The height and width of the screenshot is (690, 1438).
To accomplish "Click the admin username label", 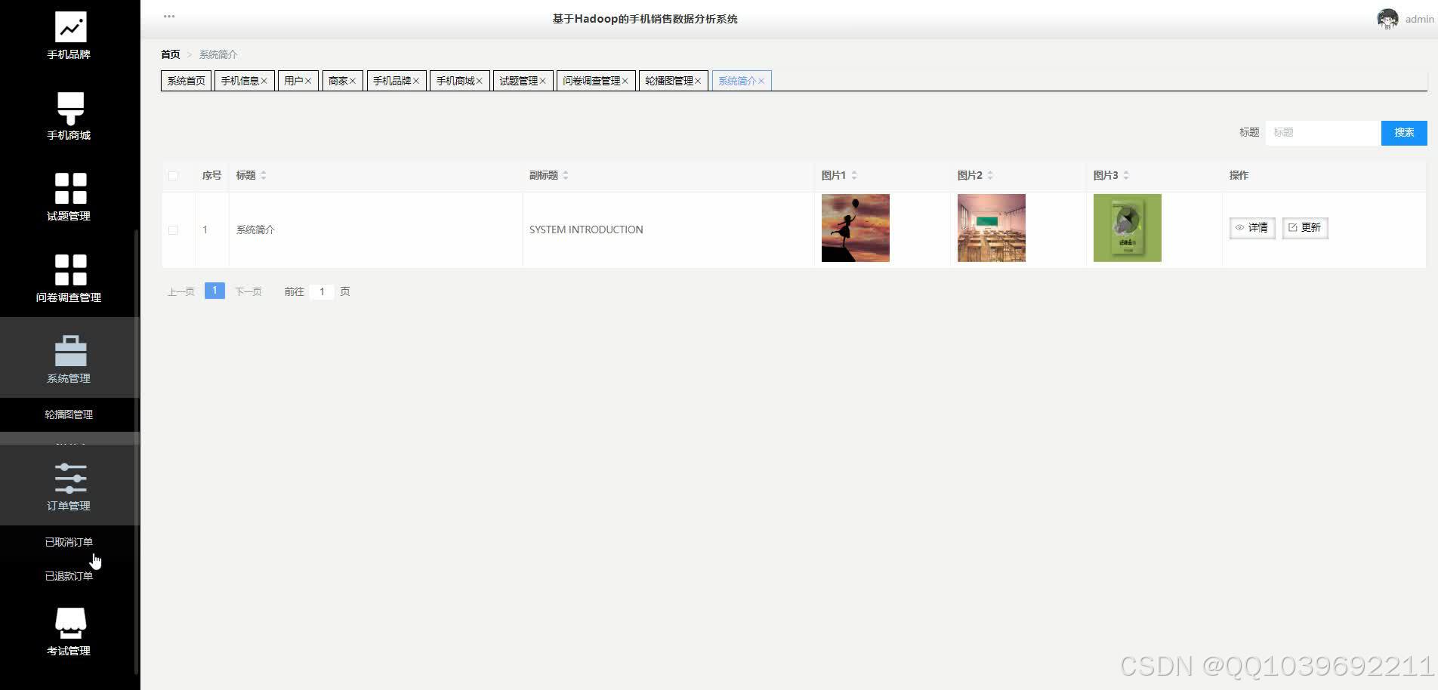I will tap(1419, 20).
